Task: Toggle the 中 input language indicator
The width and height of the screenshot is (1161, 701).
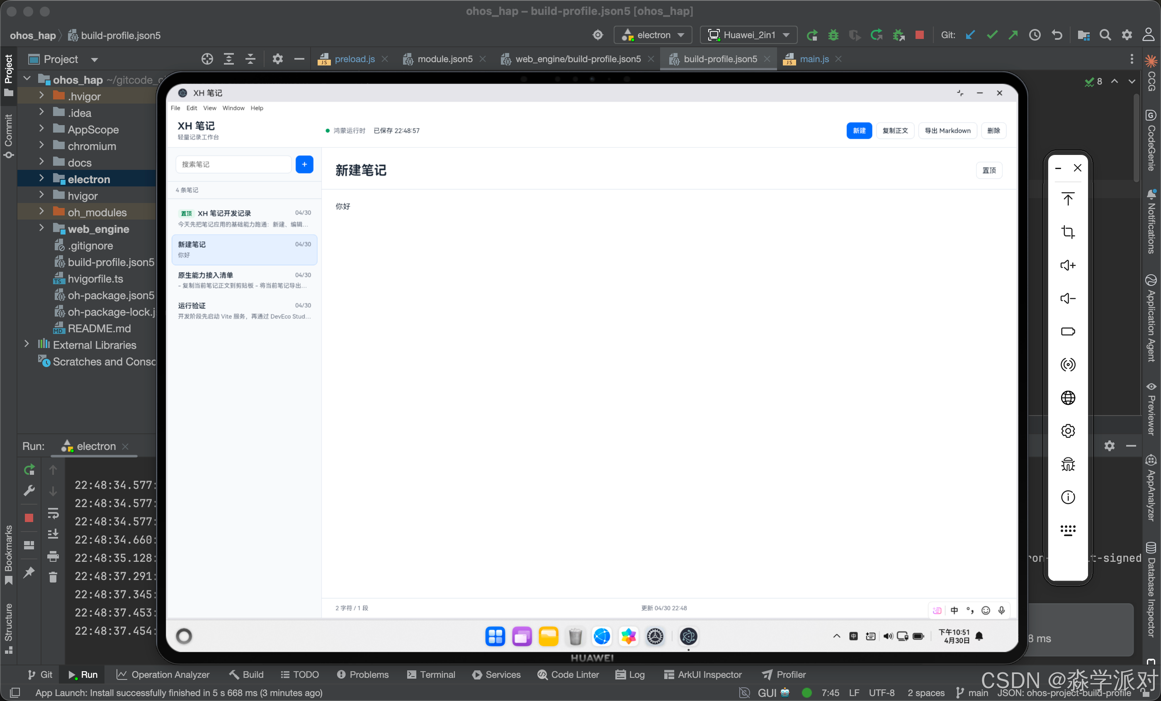Action: (954, 610)
